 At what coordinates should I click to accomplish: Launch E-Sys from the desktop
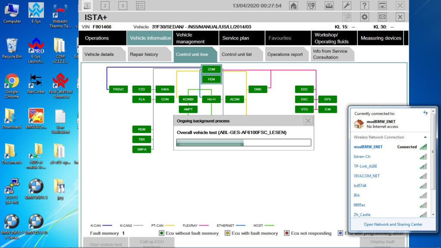tap(36, 13)
